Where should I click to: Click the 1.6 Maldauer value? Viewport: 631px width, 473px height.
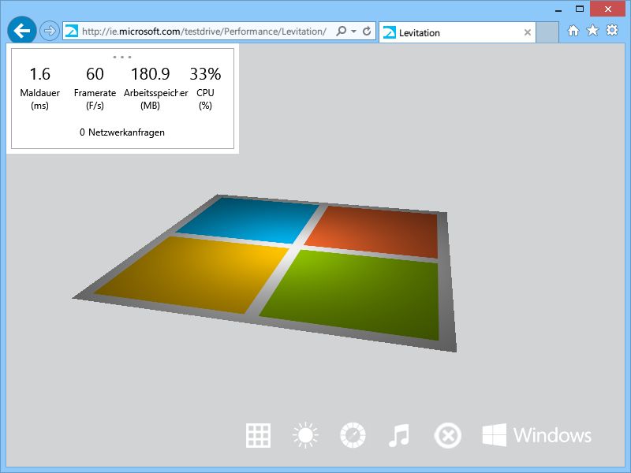click(40, 73)
